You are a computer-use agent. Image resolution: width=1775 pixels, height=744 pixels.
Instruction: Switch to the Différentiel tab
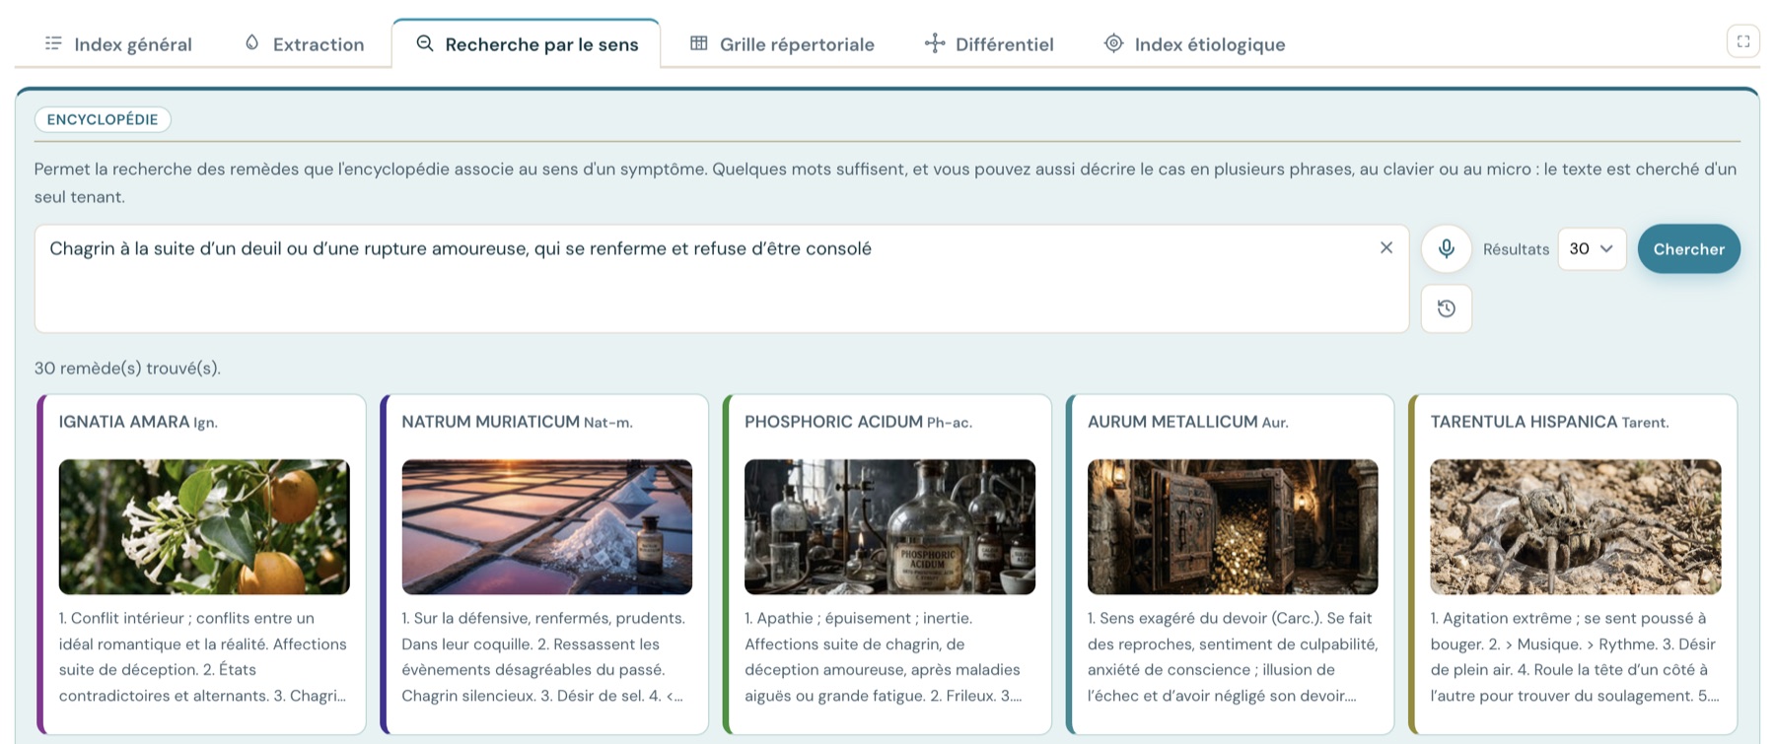(x=989, y=44)
